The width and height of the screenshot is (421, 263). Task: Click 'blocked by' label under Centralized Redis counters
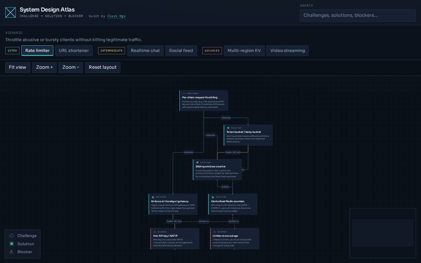coord(234,221)
